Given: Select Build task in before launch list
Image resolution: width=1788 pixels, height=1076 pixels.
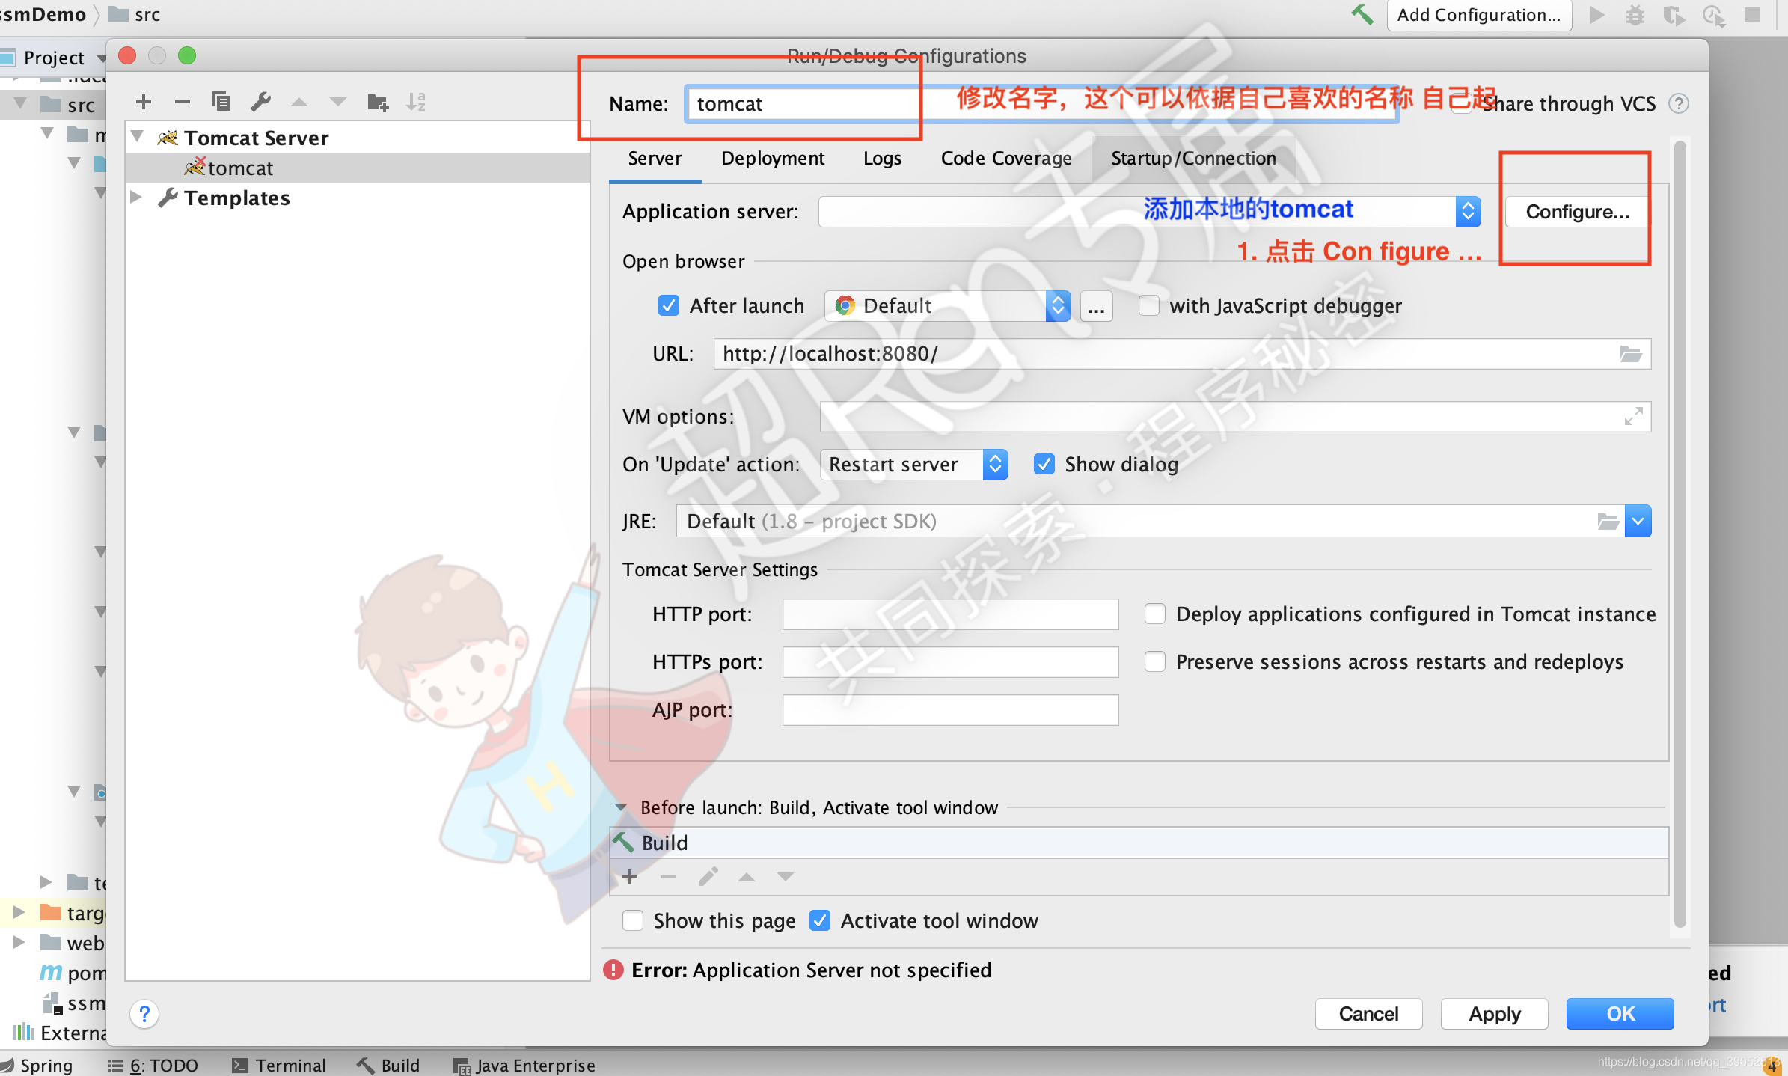Looking at the screenshot, I should click(1139, 843).
